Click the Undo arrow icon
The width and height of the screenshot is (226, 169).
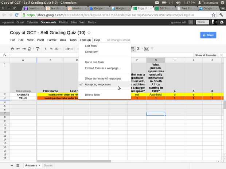(x=18, y=49)
